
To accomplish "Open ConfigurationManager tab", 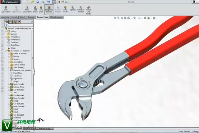I will click(15, 22).
